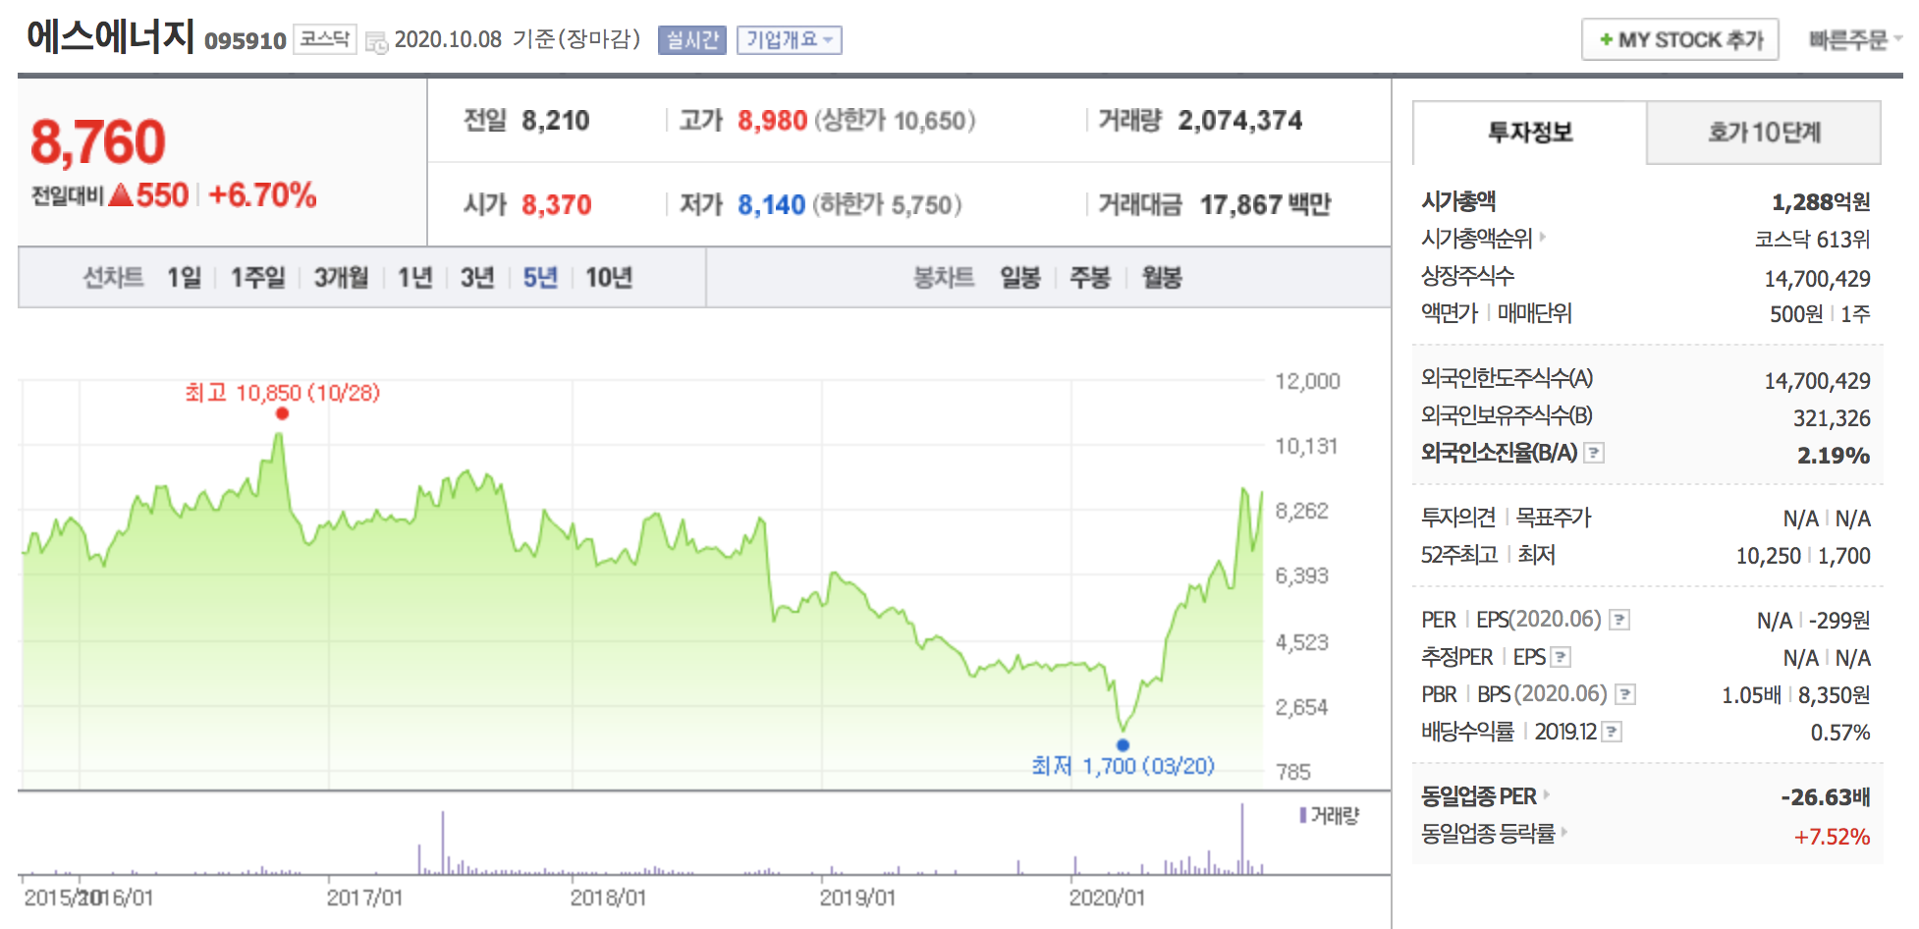Click the 외국인소진율 value 2.19%

tap(1834, 456)
